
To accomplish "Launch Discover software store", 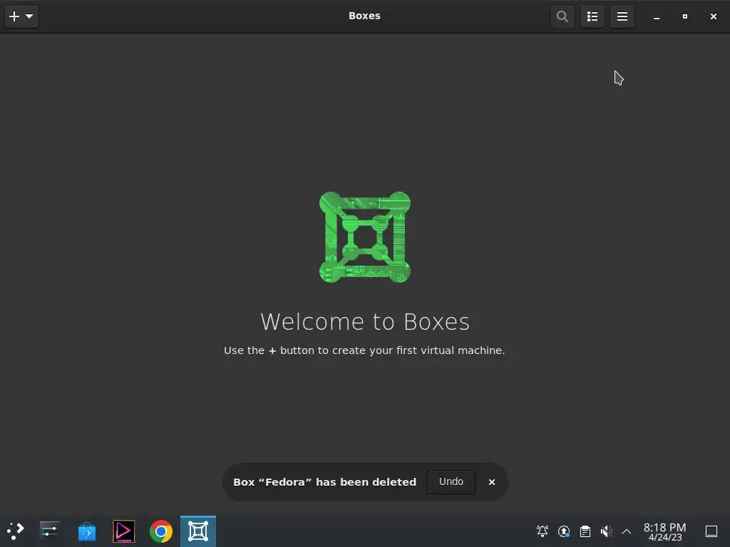I will pos(86,531).
